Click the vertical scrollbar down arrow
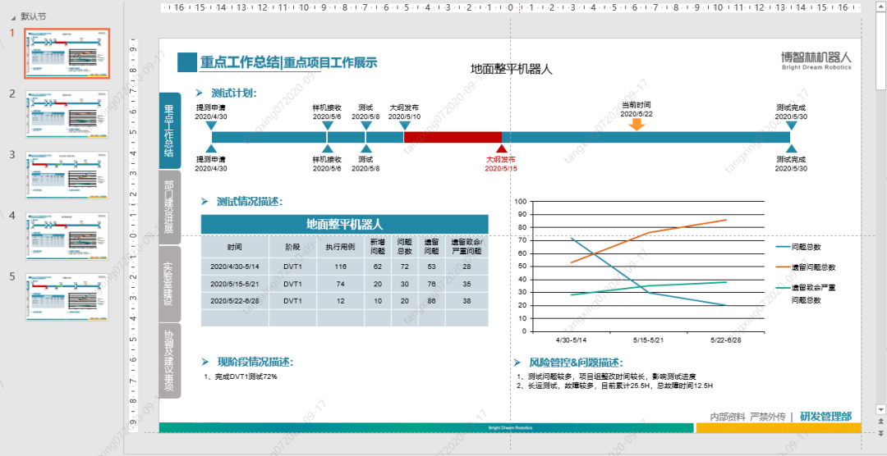 (x=880, y=408)
